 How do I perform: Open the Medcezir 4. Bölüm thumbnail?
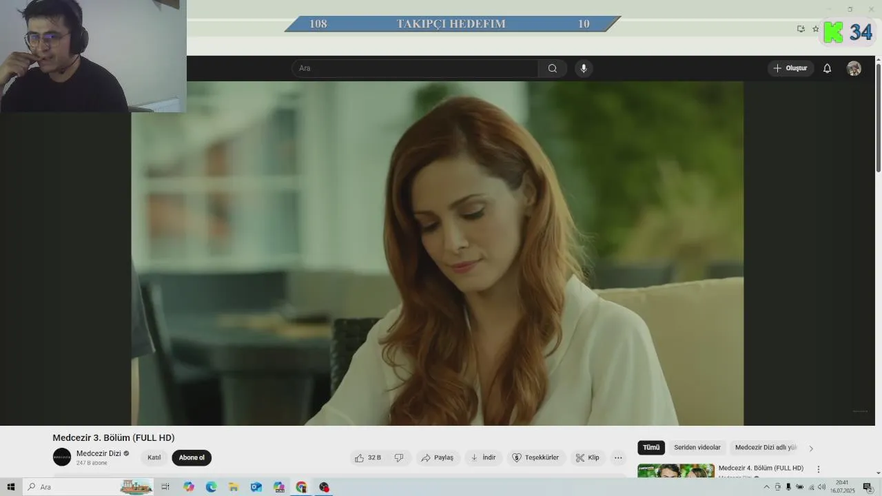pos(676,471)
